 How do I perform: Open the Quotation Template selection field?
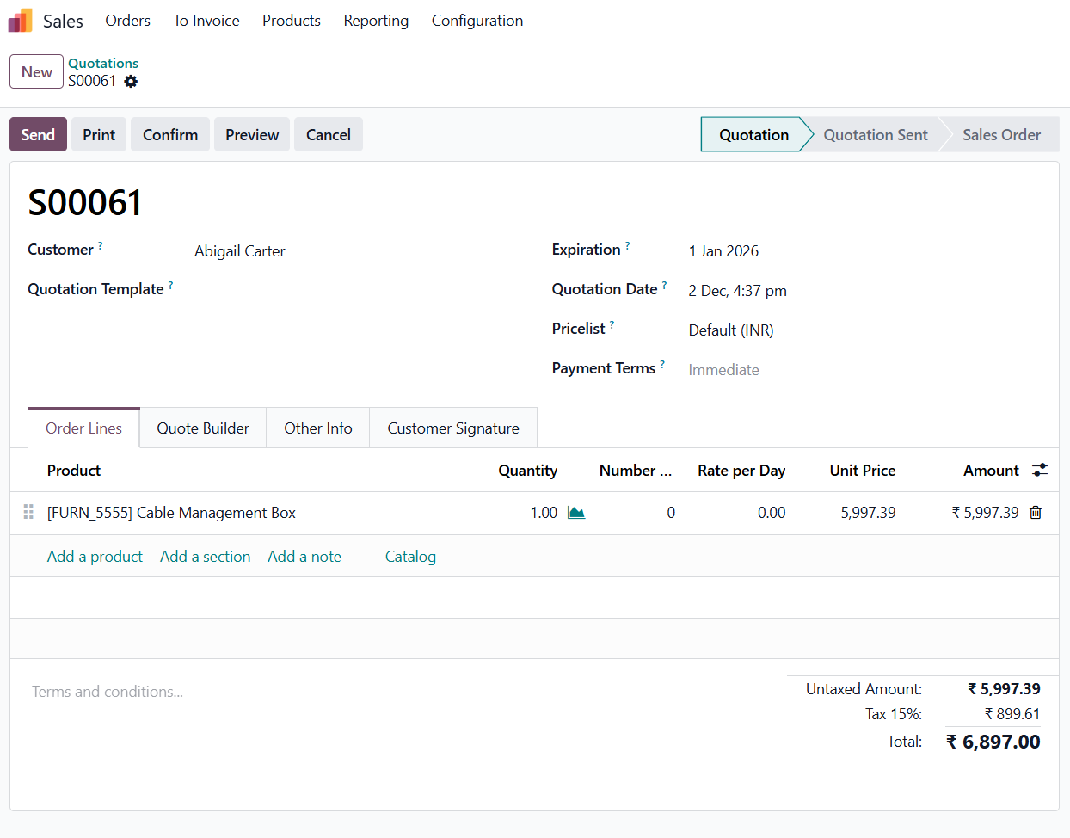[x=344, y=290]
